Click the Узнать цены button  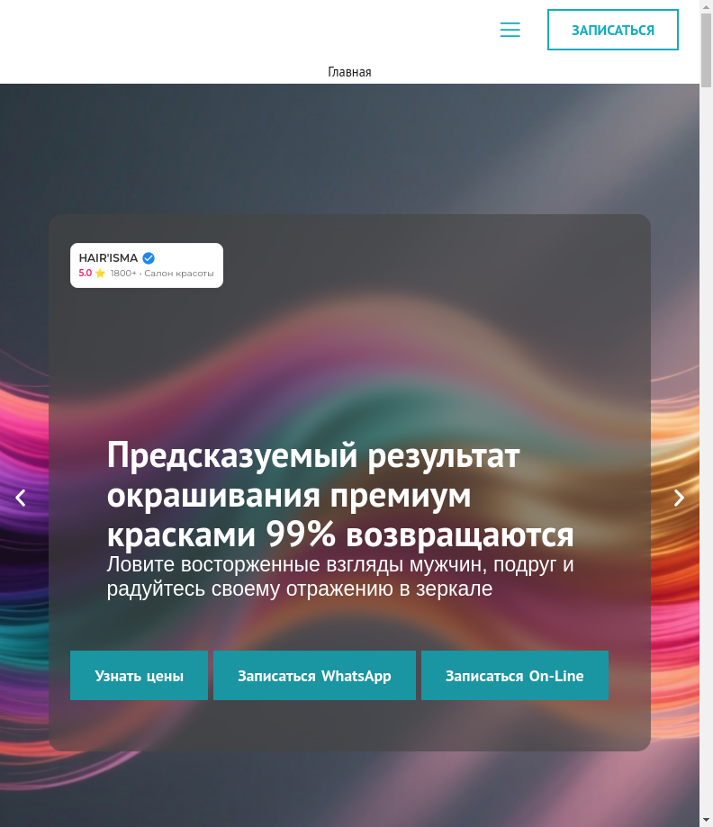(x=139, y=675)
